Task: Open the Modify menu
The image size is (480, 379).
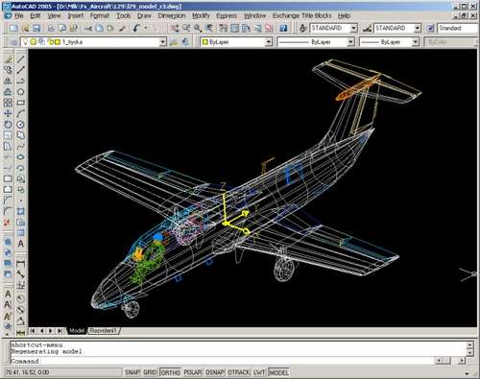Action: click(x=201, y=15)
